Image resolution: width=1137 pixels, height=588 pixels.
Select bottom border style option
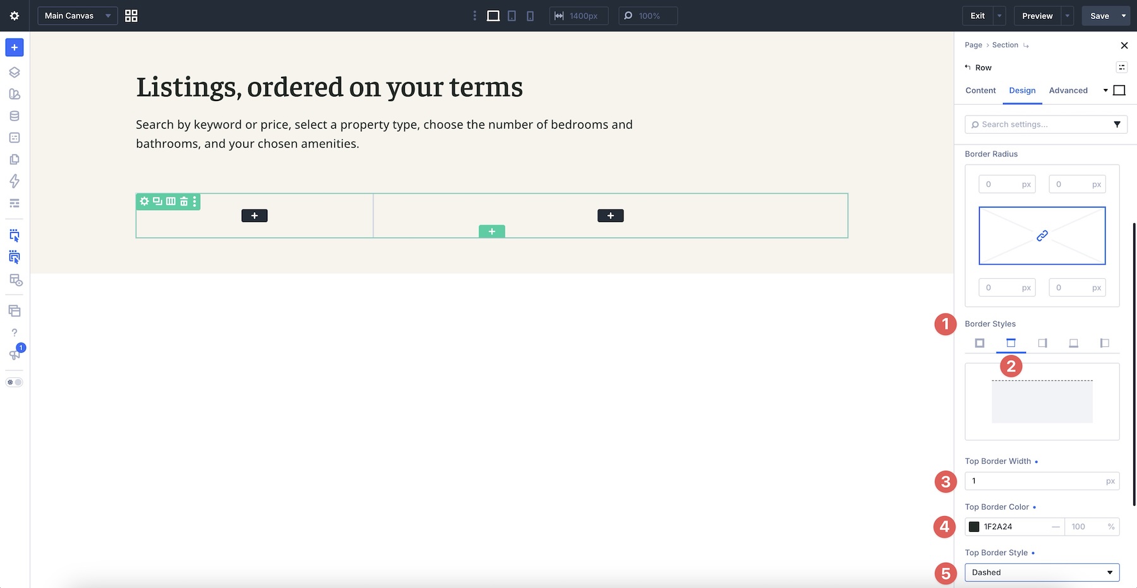click(1073, 343)
